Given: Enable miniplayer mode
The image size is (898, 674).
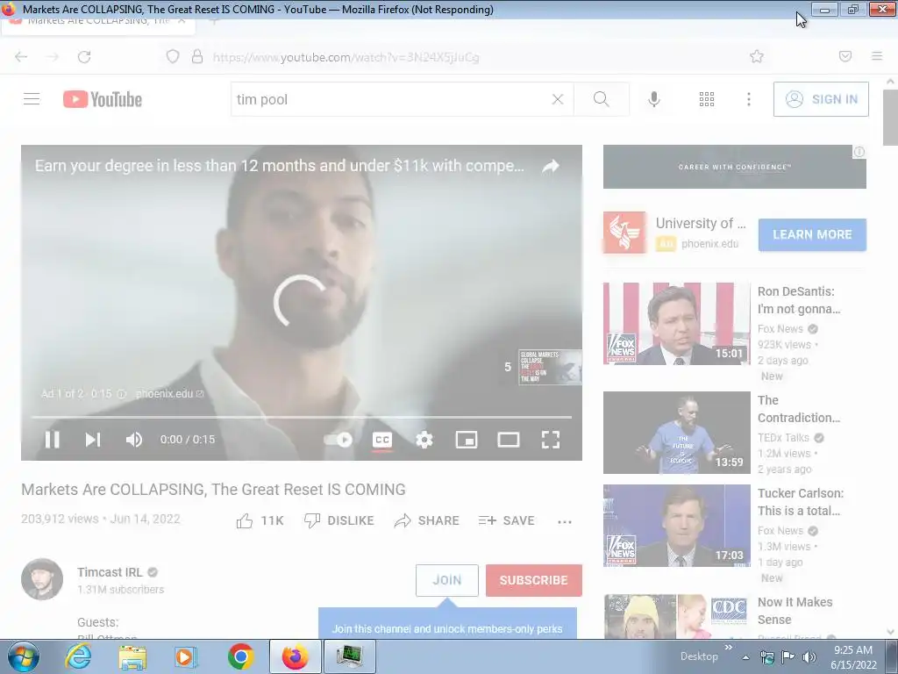Looking at the screenshot, I should pos(467,440).
